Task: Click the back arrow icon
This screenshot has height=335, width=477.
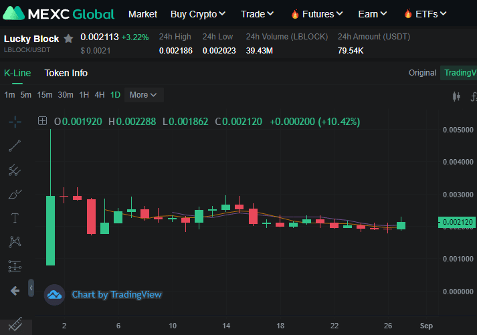Action: [15, 291]
